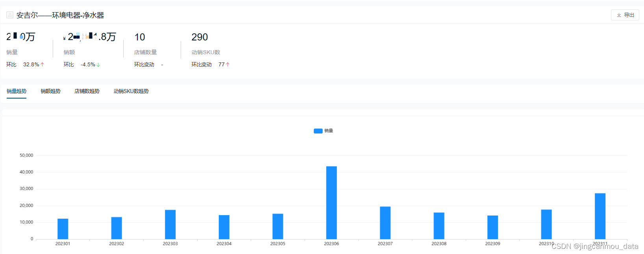Click the 202302 bar
This screenshot has height=254, width=644.
117,228
